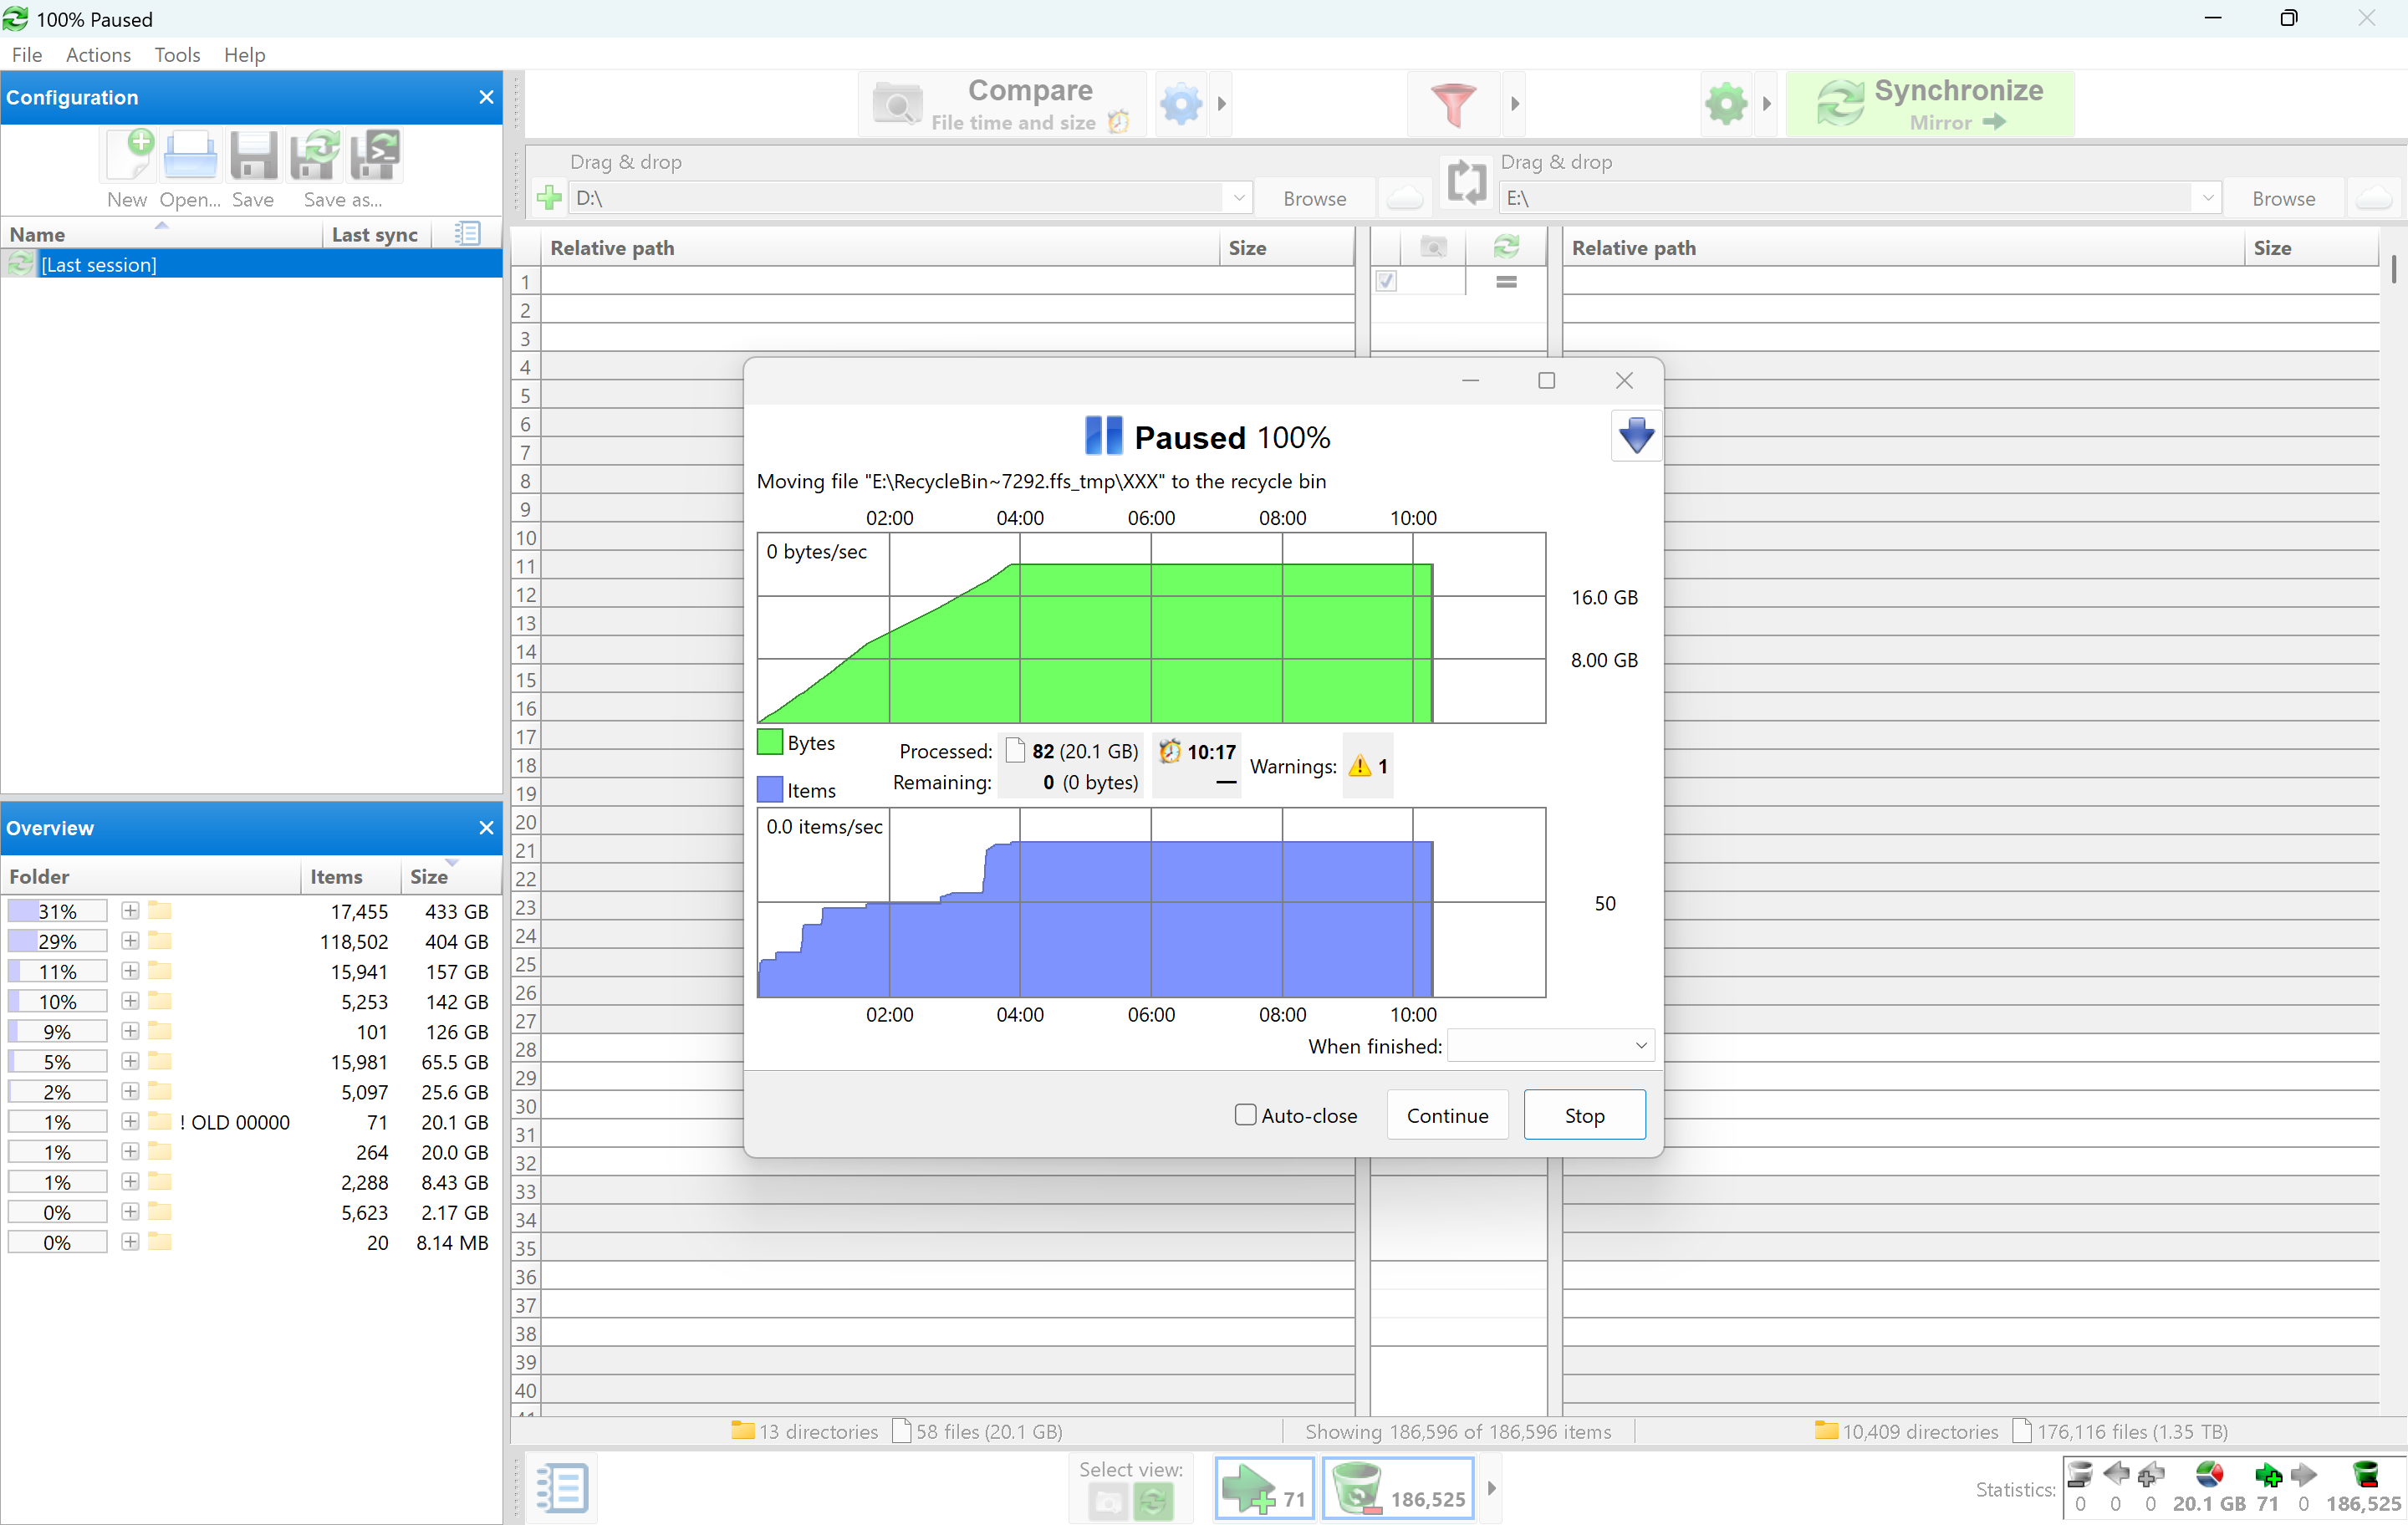Open the Help menu

[244, 55]
